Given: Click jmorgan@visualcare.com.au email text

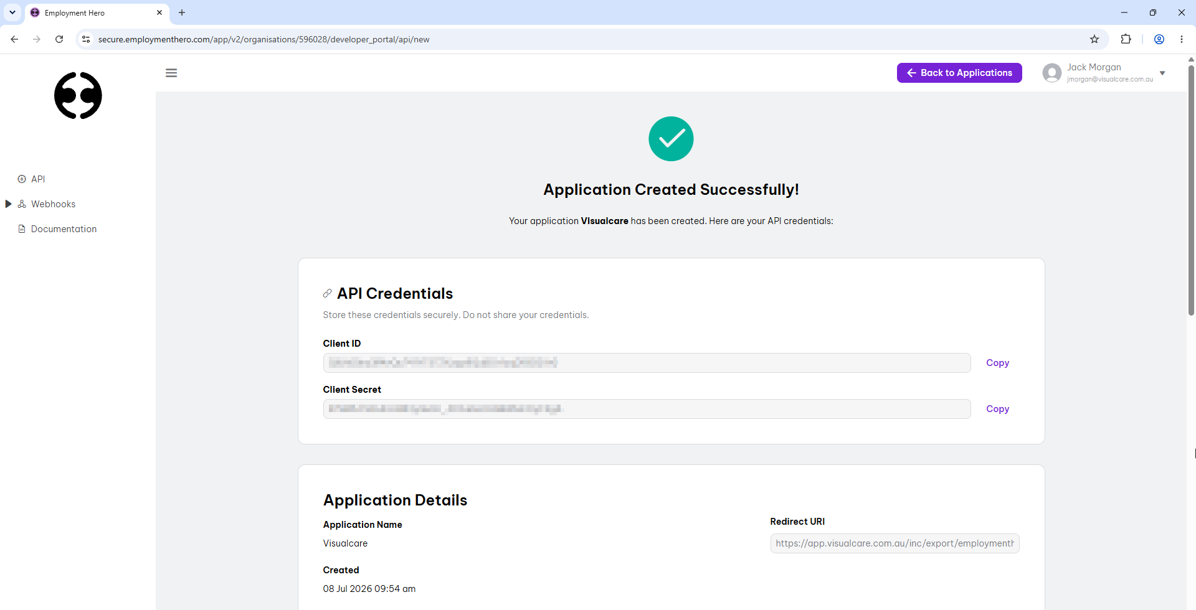Looking at the screenshot, I should pyautogui.click(x=1109, y=80).
